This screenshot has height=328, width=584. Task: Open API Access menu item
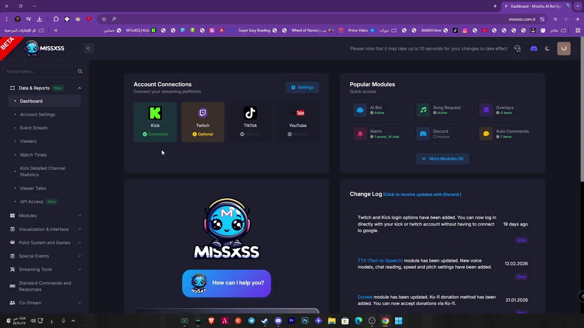click(31, 201)
